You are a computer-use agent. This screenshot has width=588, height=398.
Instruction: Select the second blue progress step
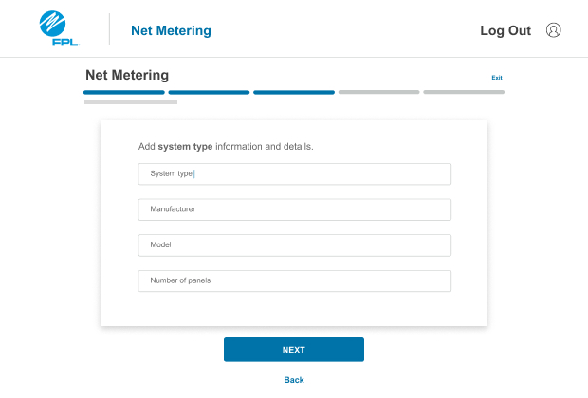tap(209, 92)
